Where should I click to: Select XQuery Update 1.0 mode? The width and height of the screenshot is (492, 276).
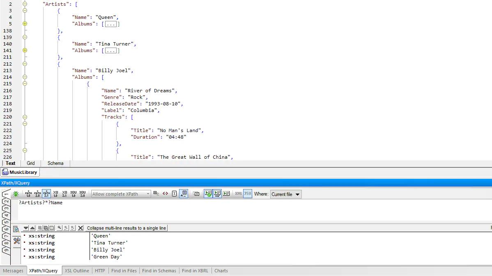74,194
